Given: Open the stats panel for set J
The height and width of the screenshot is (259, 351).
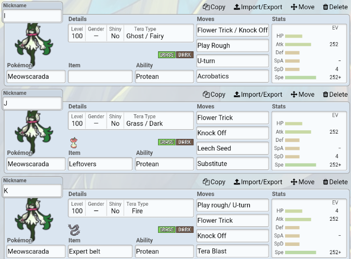Looking at the screenshot, I should coord(309,141).
